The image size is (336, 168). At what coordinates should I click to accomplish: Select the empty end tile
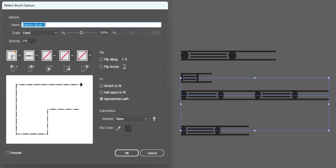click(x=83, y=56)
